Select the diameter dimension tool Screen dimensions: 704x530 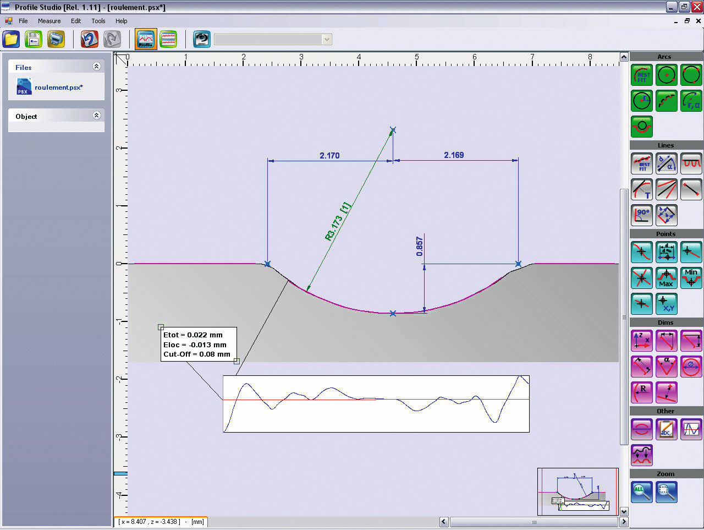(691, 367)
